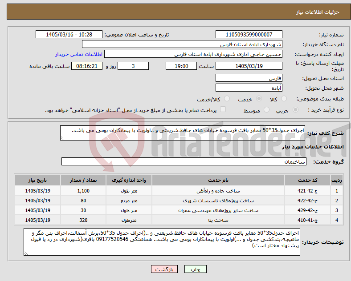The height and width of the screenshot is (281, 351).
Task: Click service name ساخت پروژه‌های تاسیسات شهری
Action: click(218, 201)
